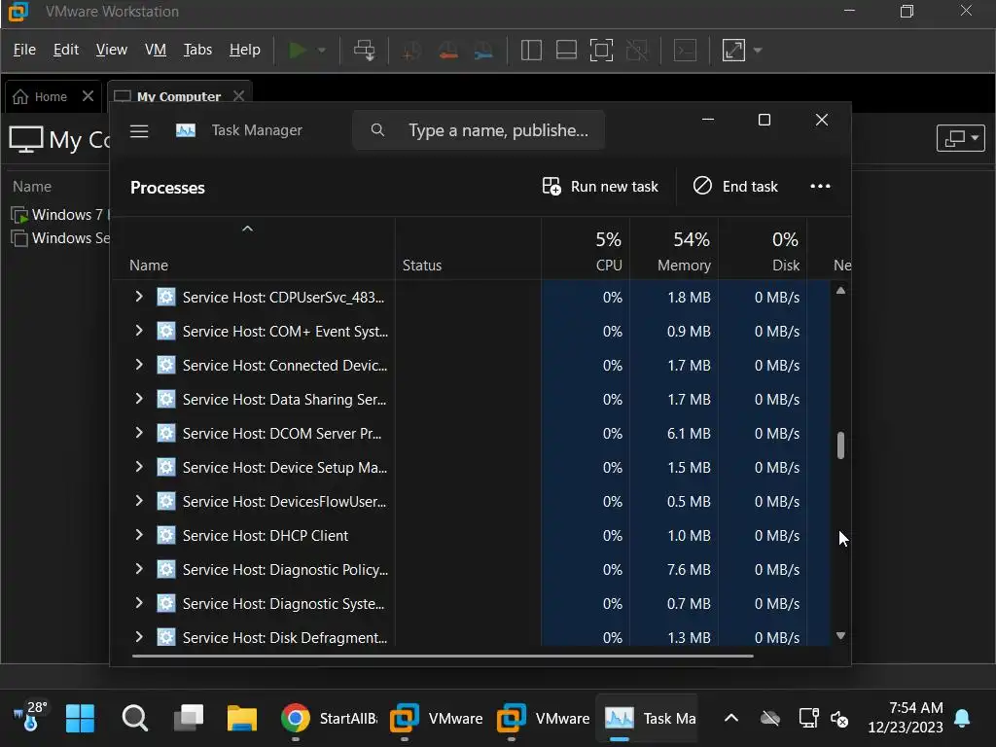Open Task Manager hamburger navigation menu

[139, 131]
